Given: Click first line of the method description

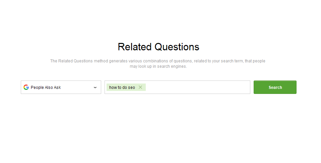Looking at the screenshot, I should click(158, 61).
